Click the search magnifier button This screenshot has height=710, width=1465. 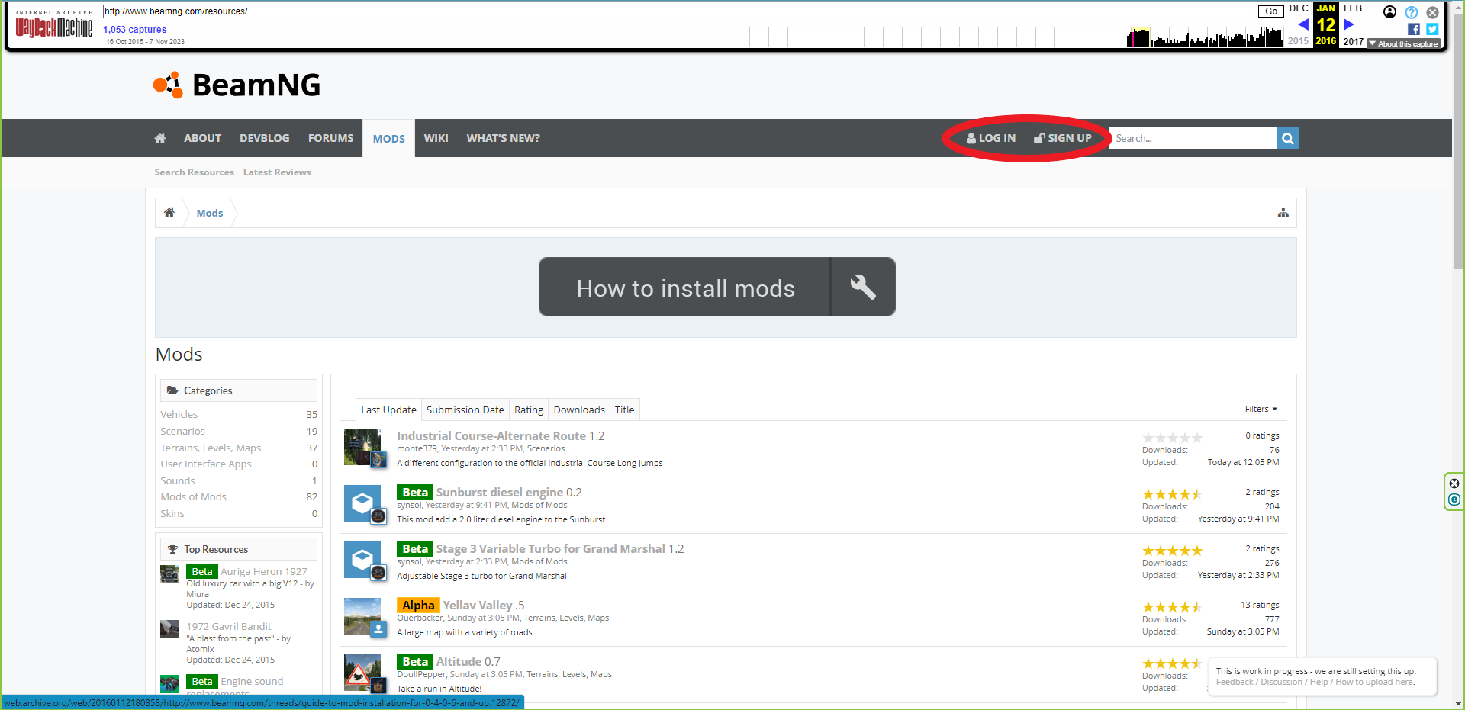click(1287, 138)
